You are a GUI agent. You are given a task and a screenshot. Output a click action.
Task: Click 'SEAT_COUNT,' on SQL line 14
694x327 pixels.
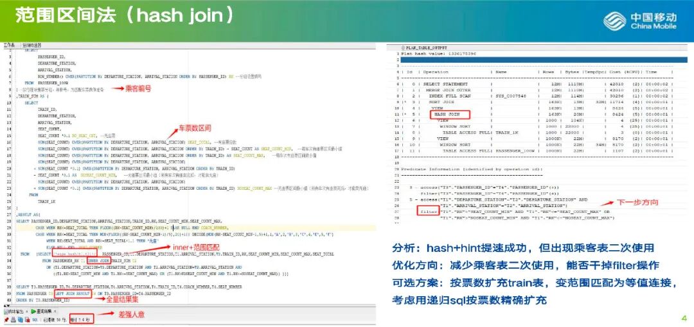(x=49, y=129)
